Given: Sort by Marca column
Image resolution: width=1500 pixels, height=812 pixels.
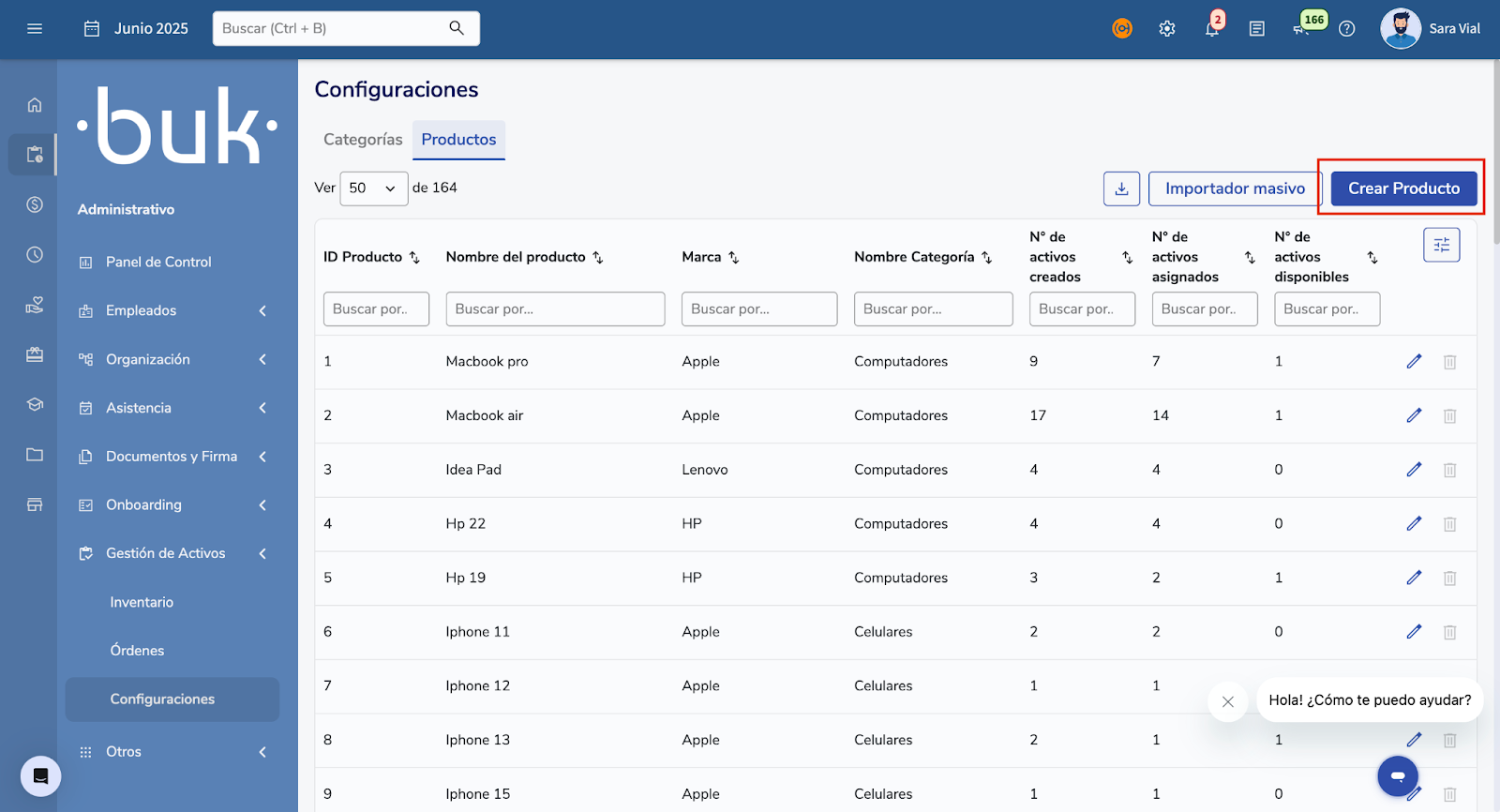Looking at the screenshot, I should click(734, 257).
